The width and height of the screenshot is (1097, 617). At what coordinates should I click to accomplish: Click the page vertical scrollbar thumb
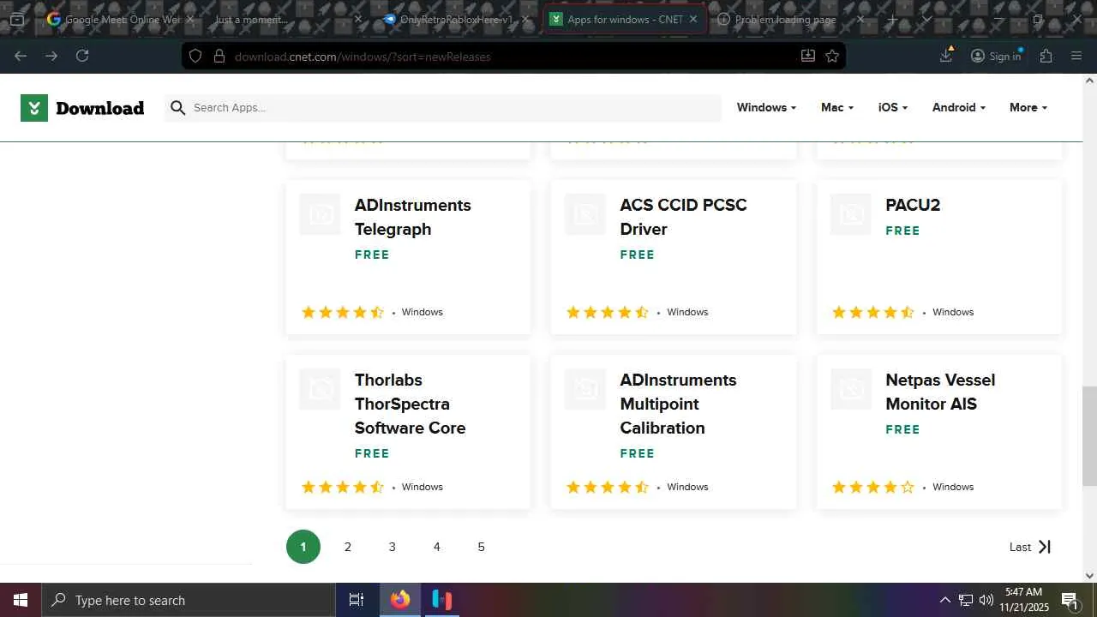[1089, 436]
